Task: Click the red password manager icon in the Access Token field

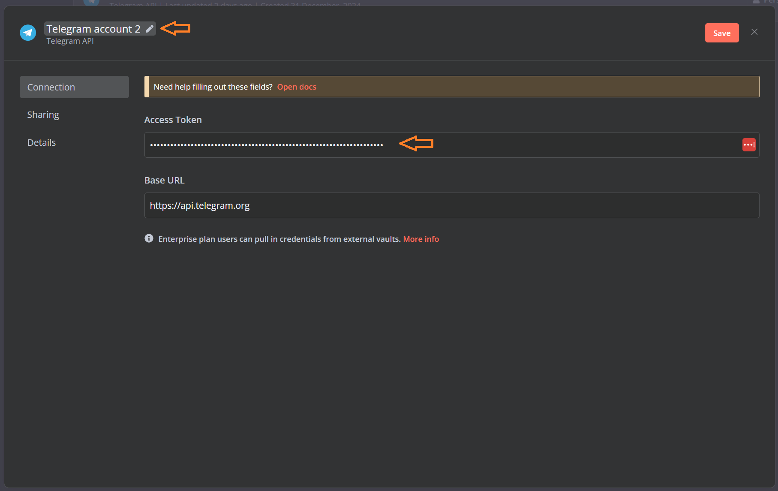Action: tap(749, 145)
